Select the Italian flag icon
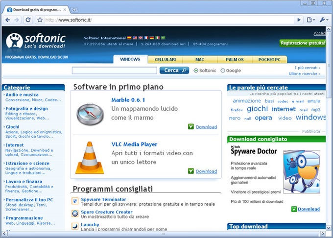 point(157,38)
